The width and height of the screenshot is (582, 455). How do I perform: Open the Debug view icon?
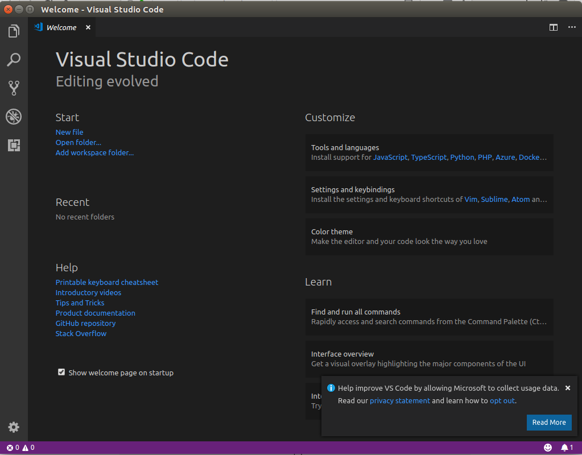(14, 117)
